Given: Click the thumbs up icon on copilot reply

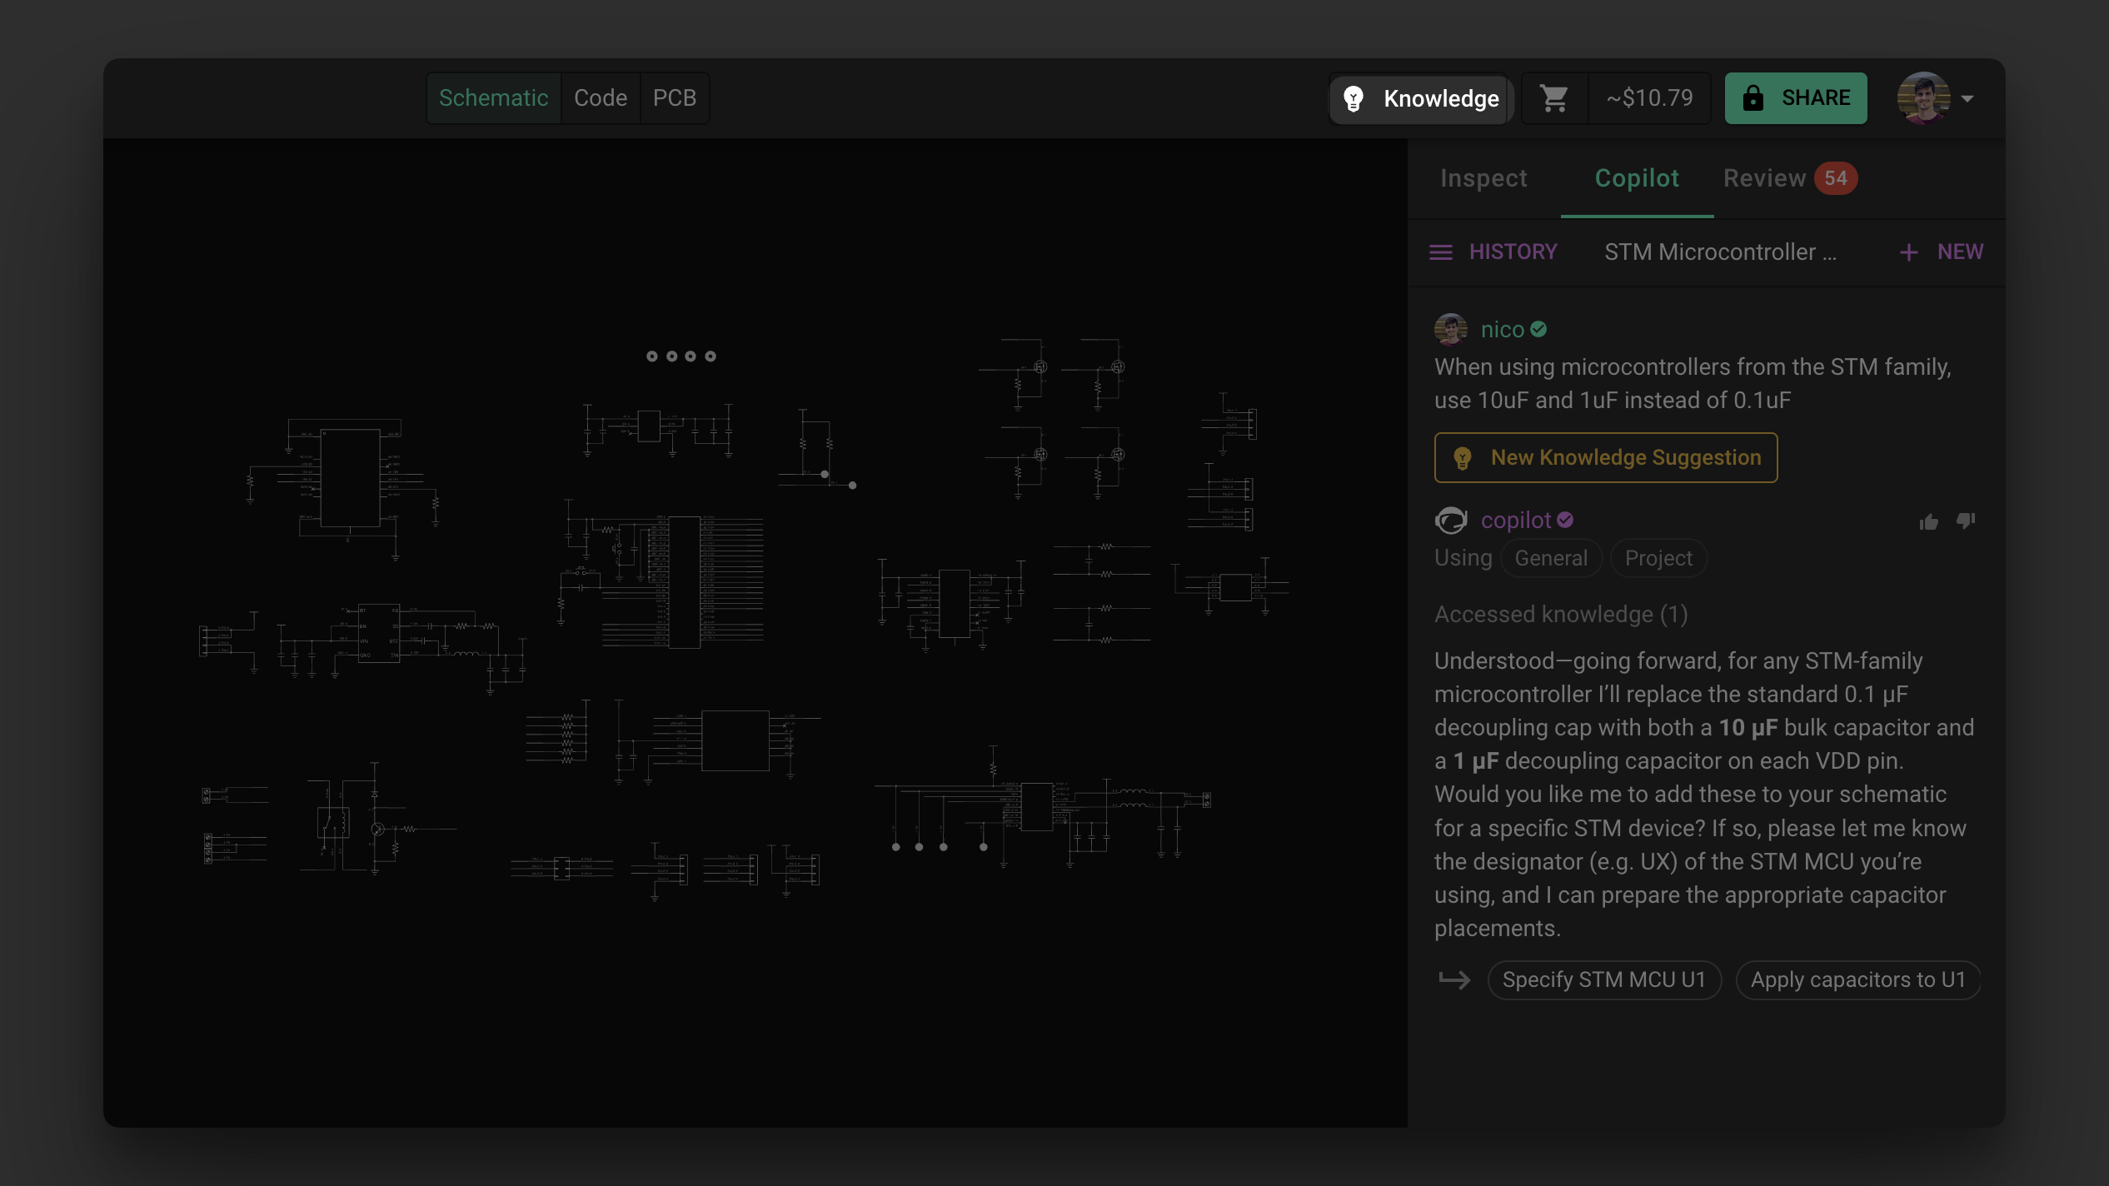Looking at the screenshot, I should click(x=1929, y=521).
